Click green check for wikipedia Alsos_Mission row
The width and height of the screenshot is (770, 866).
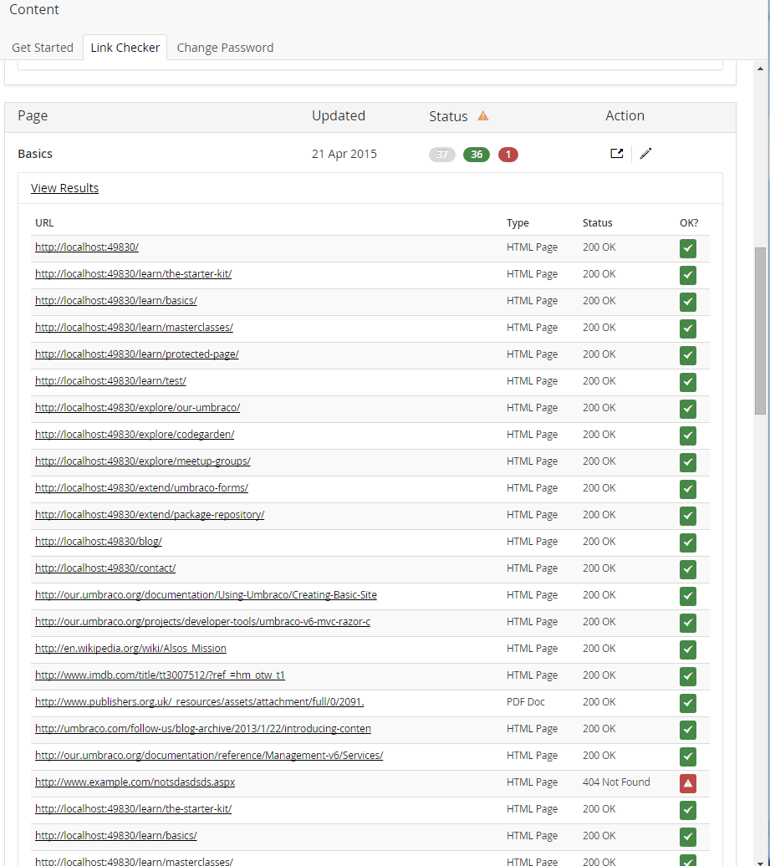coord(688,649)
